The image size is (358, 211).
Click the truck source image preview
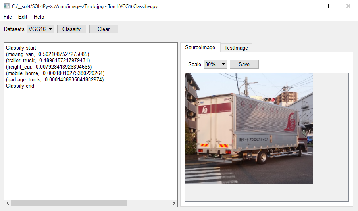(x=248, y=129)
